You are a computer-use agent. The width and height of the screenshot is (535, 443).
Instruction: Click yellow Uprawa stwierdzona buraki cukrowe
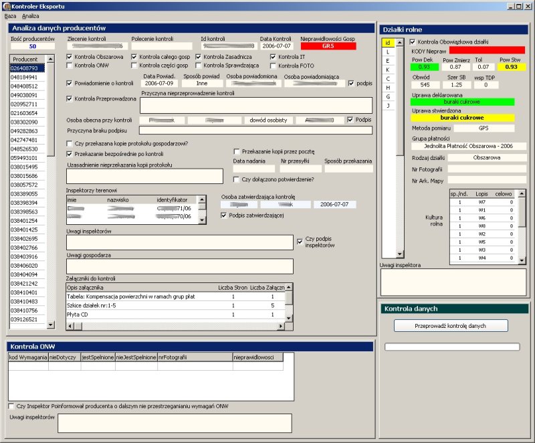(x=462, y=118)
